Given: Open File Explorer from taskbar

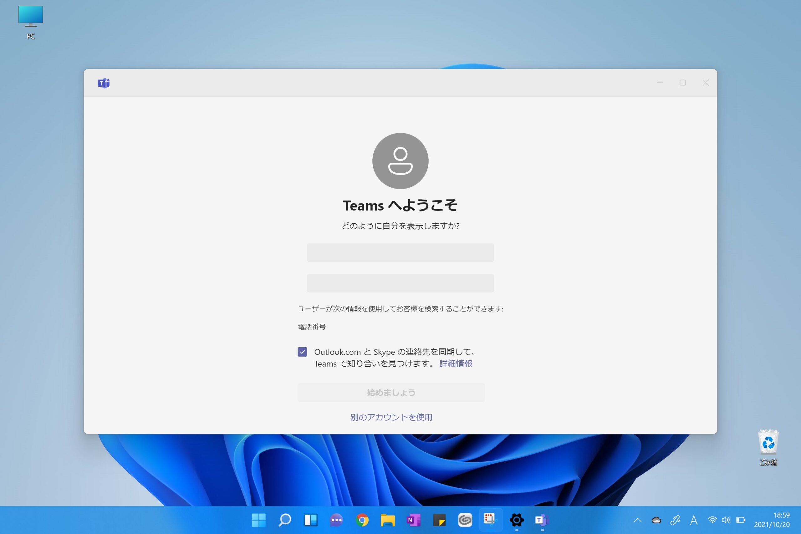Looking at the screenshot, I should (388, 520).
